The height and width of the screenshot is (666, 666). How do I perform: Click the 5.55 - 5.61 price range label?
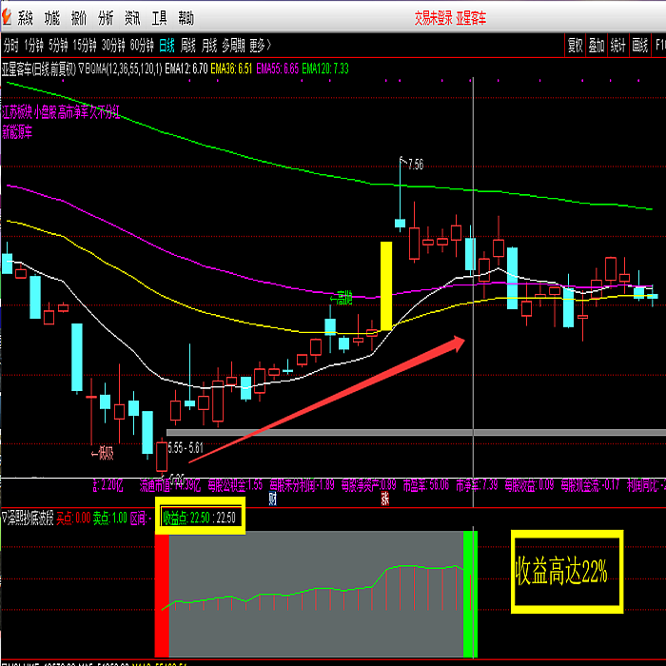coord(186,448)
